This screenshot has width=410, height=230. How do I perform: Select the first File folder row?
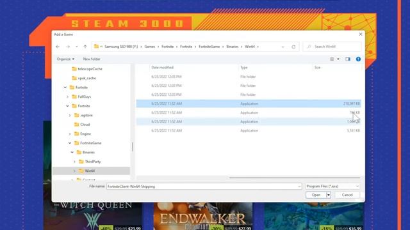(x=249, y=77)
